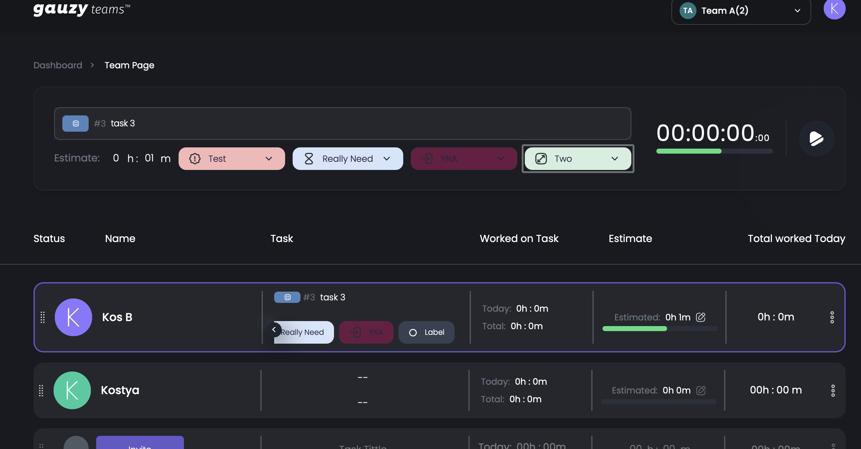Open the Test status dropdown
The image size is (861, 449).
point(232,159)
